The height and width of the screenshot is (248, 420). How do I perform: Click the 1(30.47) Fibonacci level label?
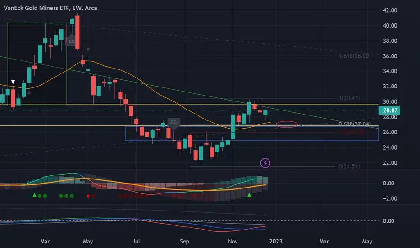pyautogui.click(x=349, y=98)
